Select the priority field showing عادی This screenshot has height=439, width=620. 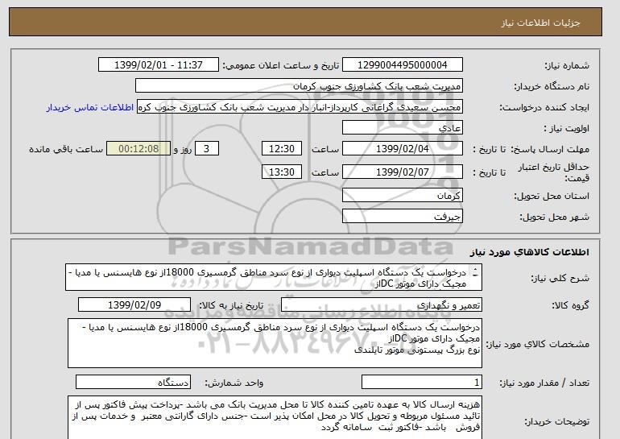(402, 128)
